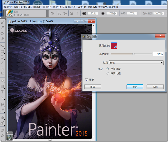Click the Reset tool icon in property bar

click(x=52, y=13)
